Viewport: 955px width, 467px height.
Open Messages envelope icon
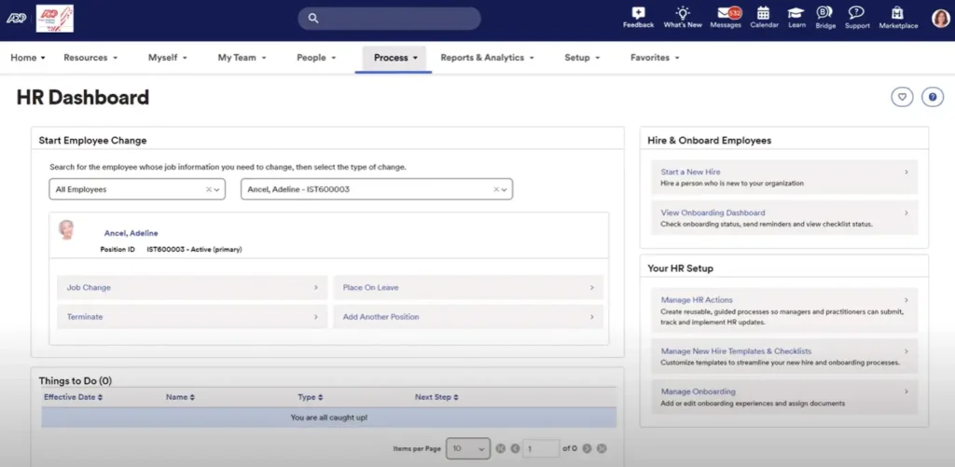[x=725, y=14]
